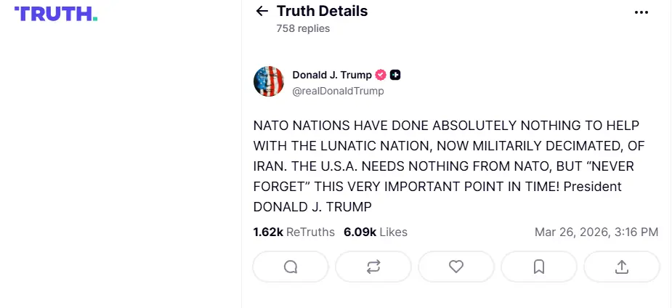Click the Truth Details page heading
Screen dimensions: 672x308
click(322, 11)
